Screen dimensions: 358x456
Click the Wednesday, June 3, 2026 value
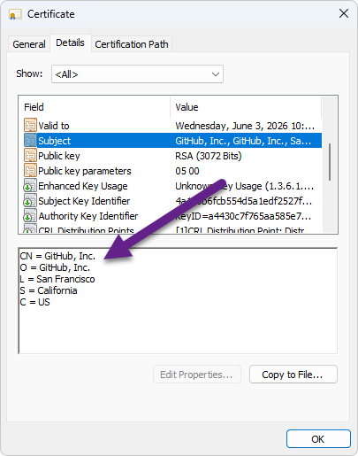[245, 126]
